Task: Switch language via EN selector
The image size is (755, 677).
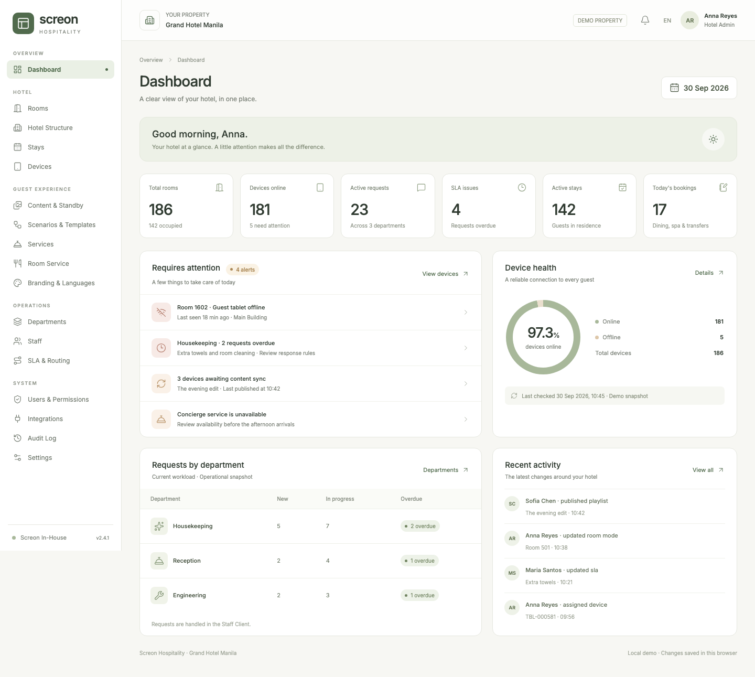Action: coord(667,20)
